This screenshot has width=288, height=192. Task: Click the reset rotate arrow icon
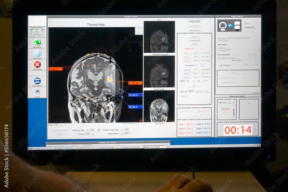[x=98, y=130]
